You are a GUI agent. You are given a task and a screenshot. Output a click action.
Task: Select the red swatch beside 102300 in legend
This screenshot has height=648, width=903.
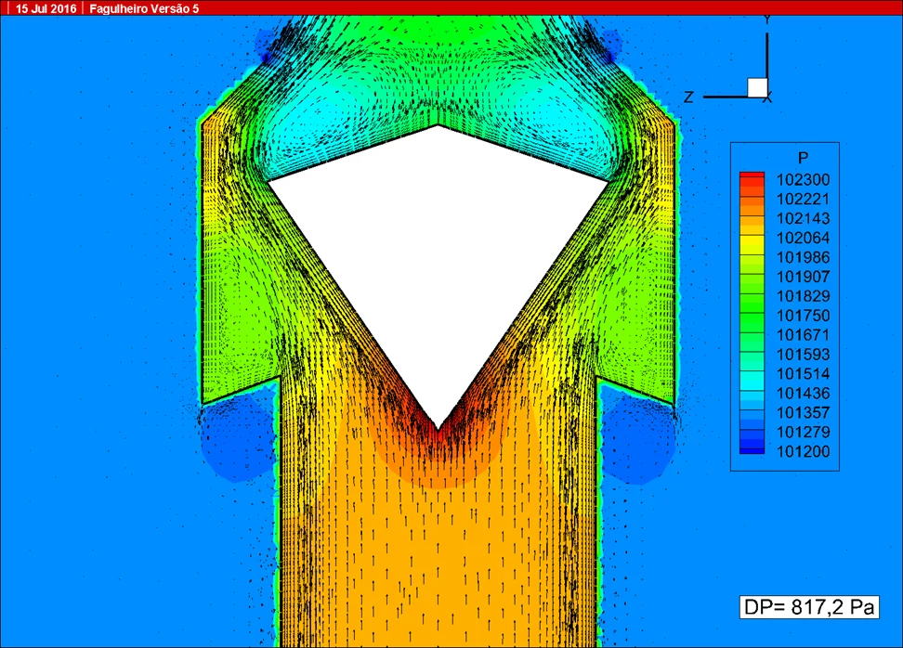click(x=752, y=179)
